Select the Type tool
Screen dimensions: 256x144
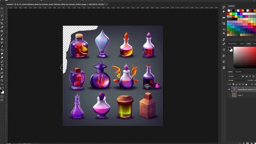[x=2, y=65]
